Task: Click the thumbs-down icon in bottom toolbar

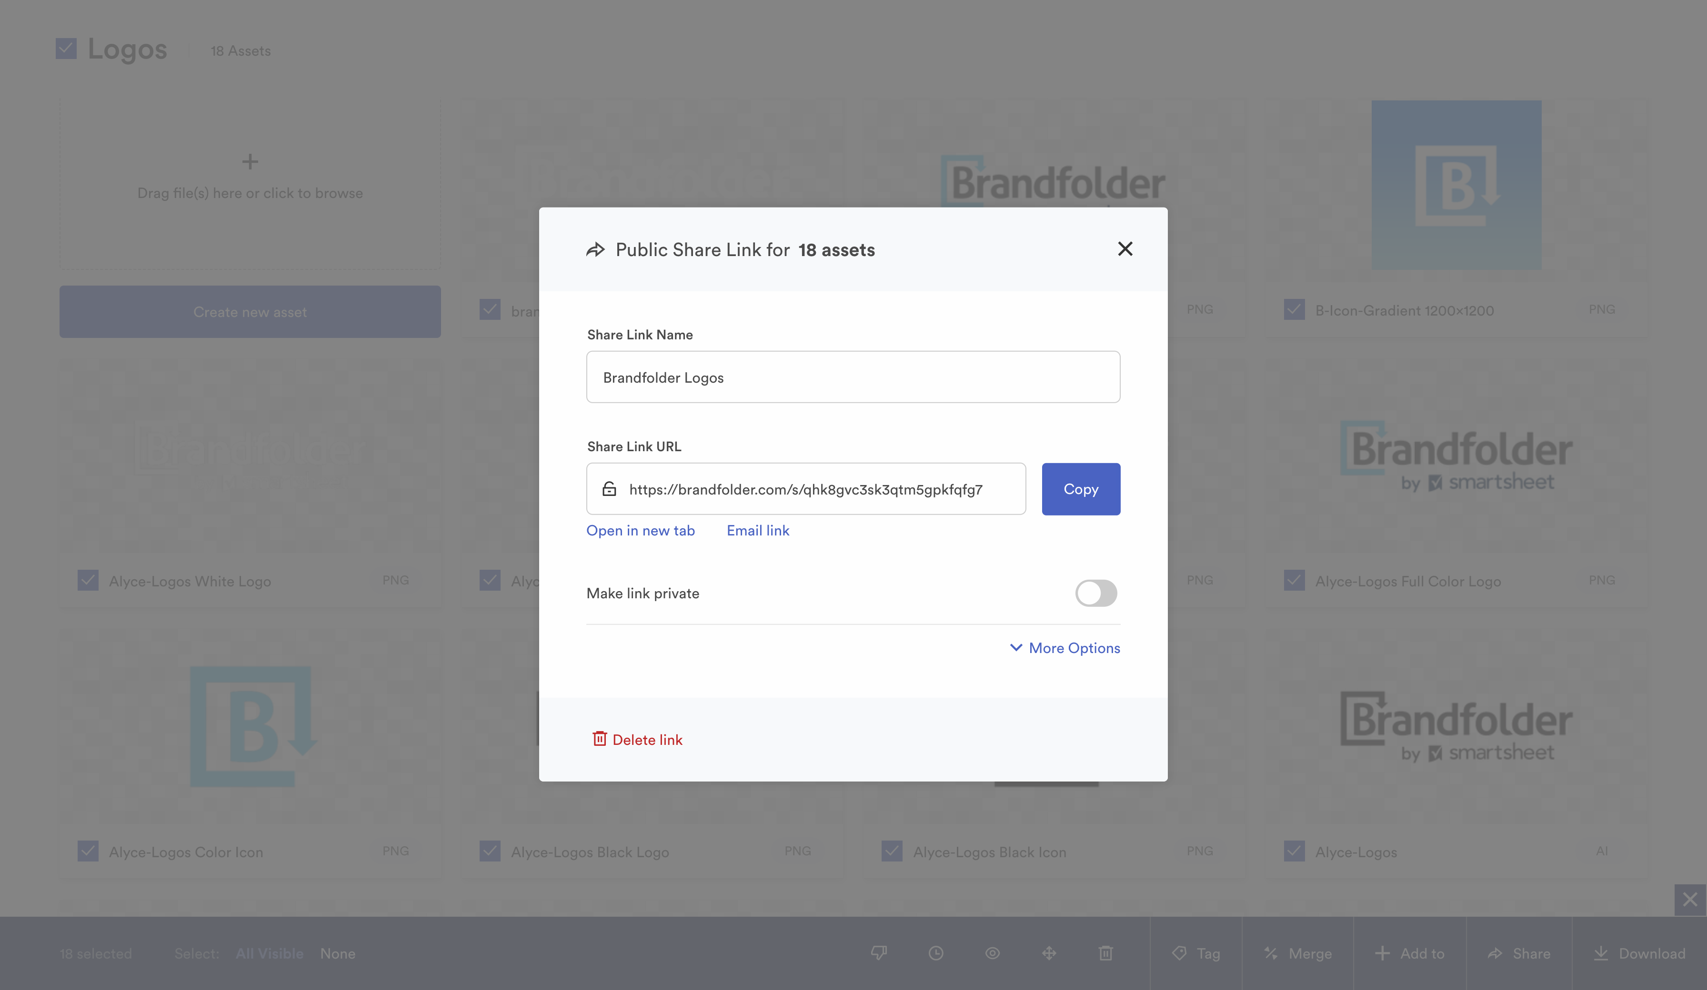Action: click(879, 953)
